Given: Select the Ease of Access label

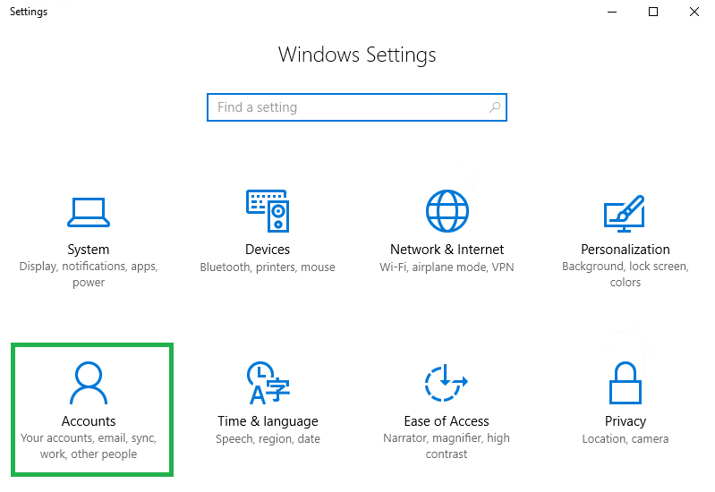Looking at the screenshot, I should point(447,420).
